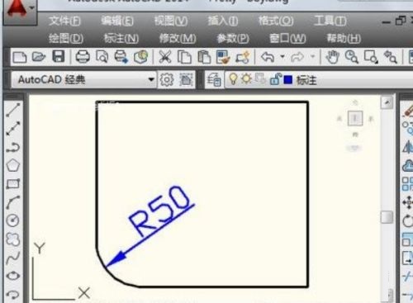The height and width of the screenshot is (303, 413).
Task: Select the R50 radius dimension text
Action: click(x=159, y=211)
